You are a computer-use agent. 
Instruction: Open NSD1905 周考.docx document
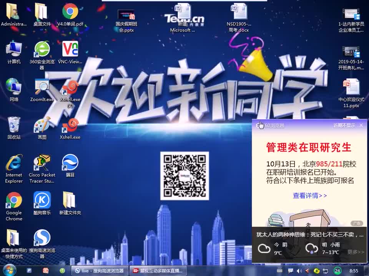239,18
